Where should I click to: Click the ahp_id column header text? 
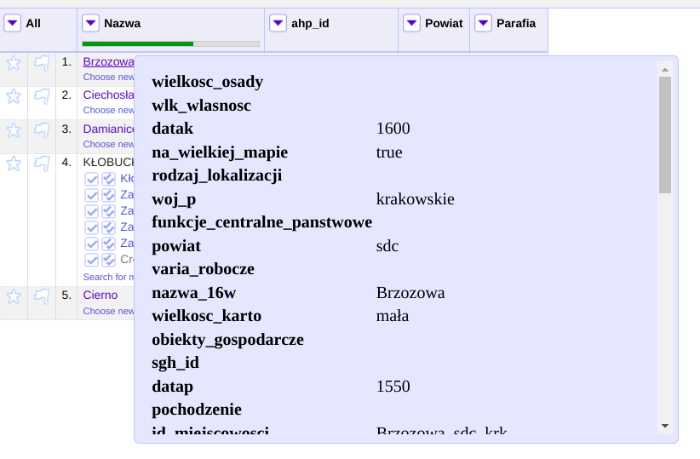point(310,23)
